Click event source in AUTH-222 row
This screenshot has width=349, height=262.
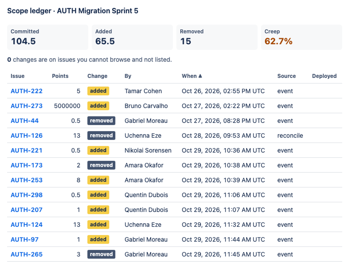pyautogui.click(x=285, y=91)
